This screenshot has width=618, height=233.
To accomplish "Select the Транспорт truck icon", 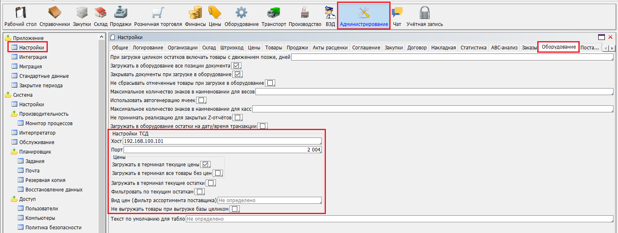I will click(x=274, y=13).
